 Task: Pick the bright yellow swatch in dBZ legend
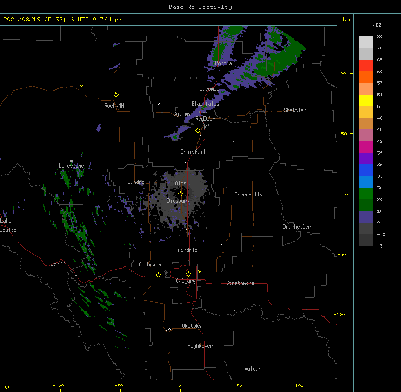point(366,100)
